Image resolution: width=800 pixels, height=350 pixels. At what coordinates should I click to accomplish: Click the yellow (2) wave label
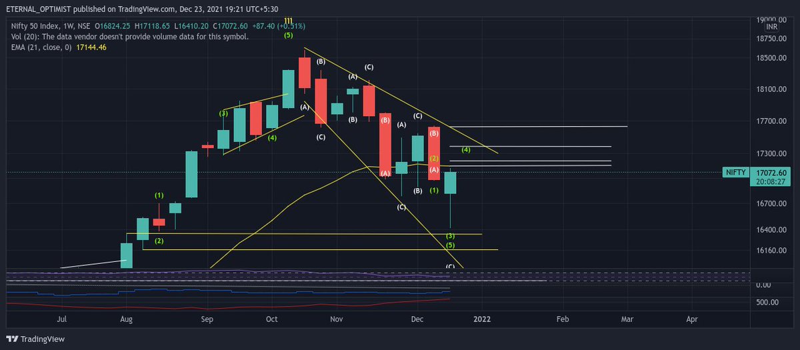tap(433, 159)
